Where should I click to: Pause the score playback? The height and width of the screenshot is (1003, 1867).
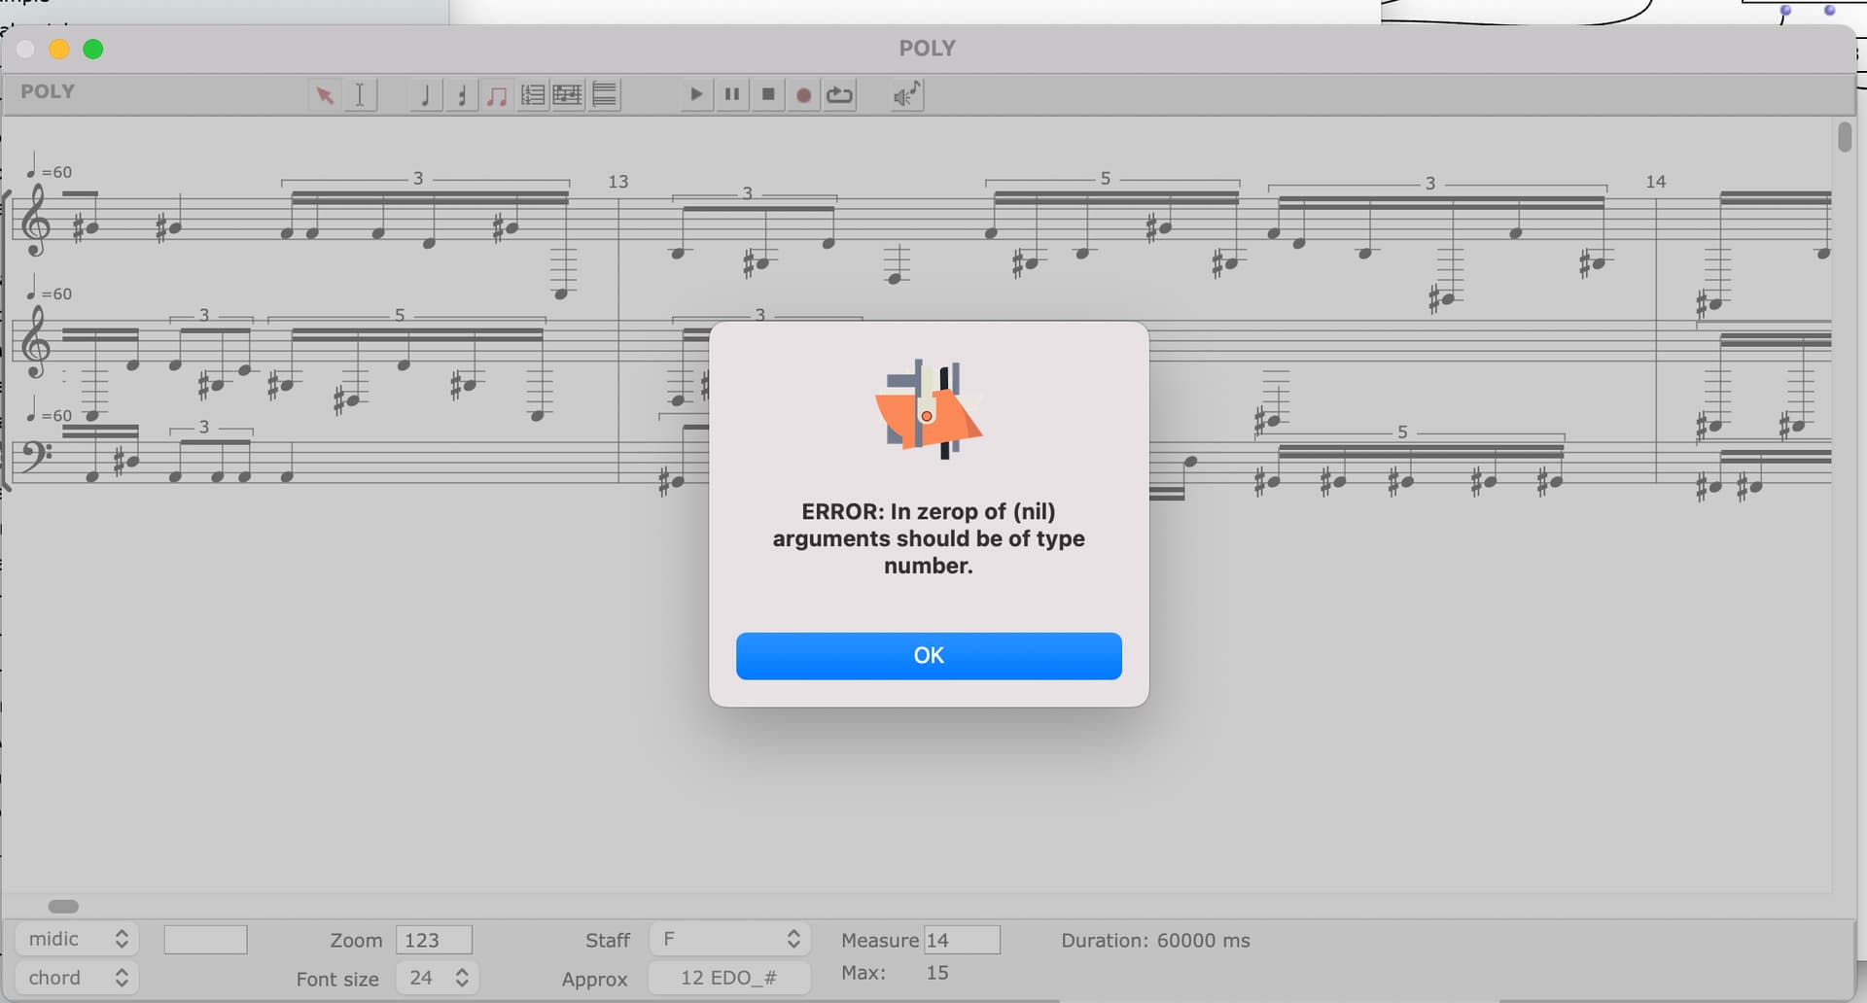pyautogui.click(x=732, y=95)
